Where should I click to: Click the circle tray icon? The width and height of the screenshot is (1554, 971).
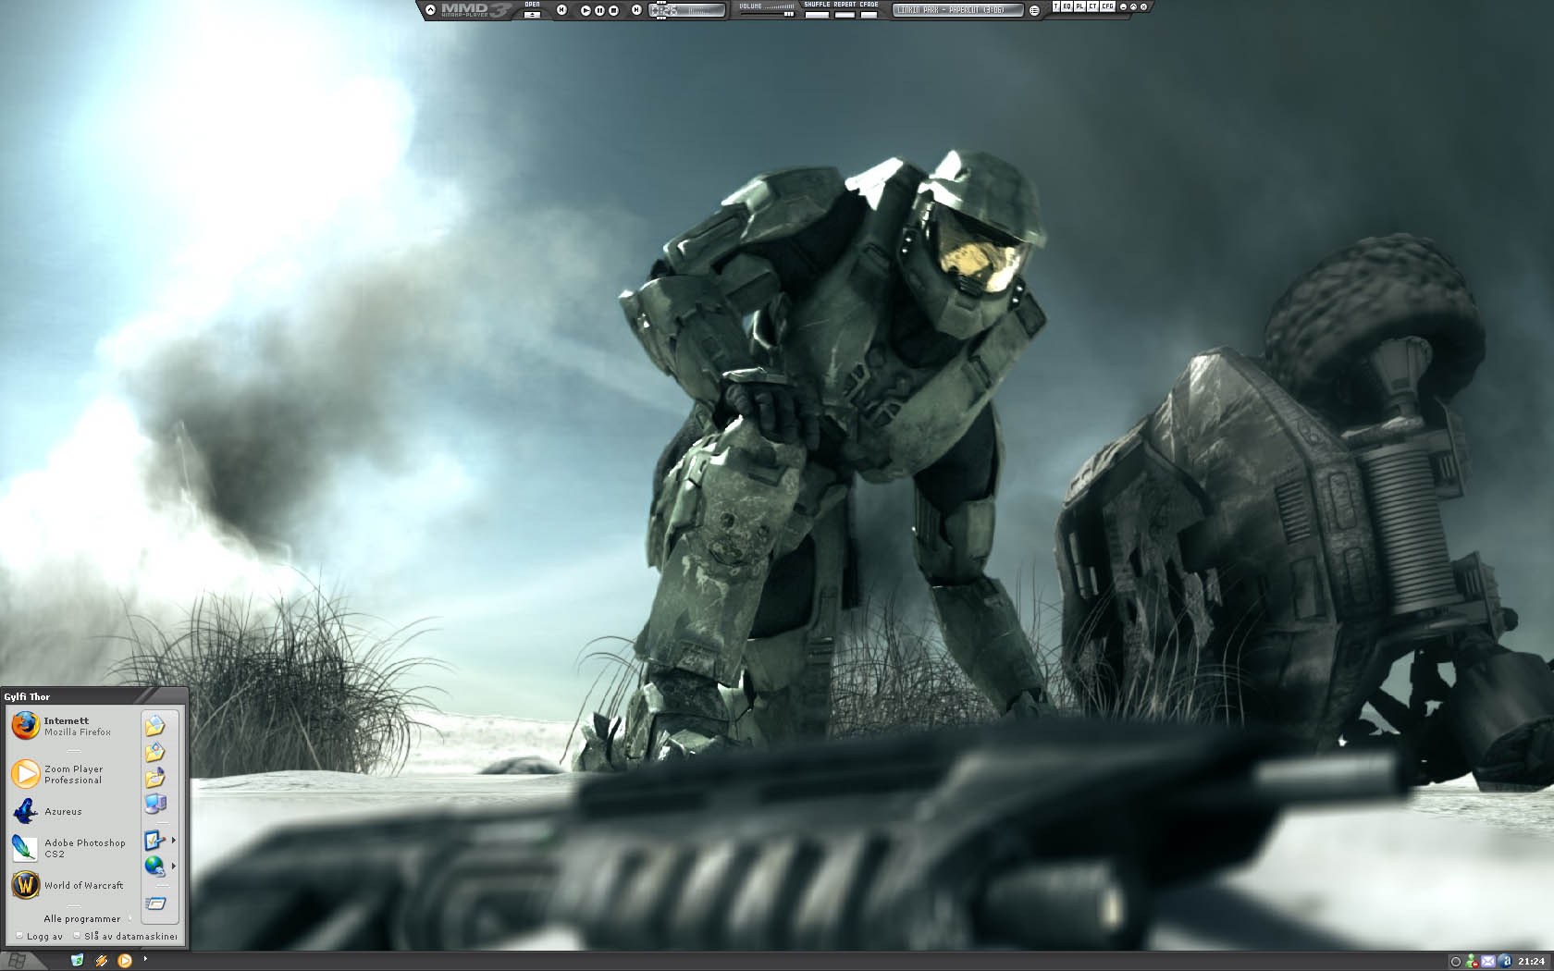pos(1455,962)
